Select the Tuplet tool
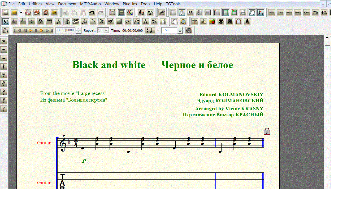This screenshot has height=215, width=338. (x=84, y=21)
